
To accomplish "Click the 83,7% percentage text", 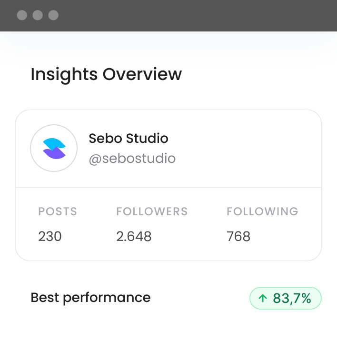I will point(292,299).
